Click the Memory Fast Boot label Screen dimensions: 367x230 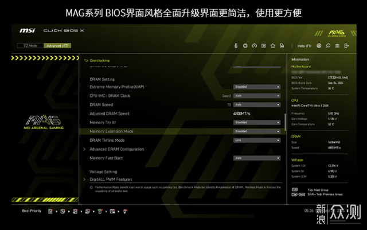[106, 158]
